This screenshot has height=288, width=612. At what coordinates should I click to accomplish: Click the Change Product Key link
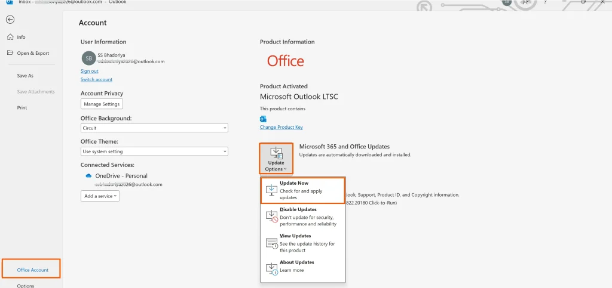click(281, 127)
